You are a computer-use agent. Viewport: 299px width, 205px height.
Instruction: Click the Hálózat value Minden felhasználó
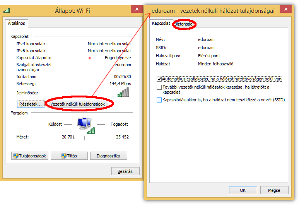pyautogui.click(x=216, y=64)
